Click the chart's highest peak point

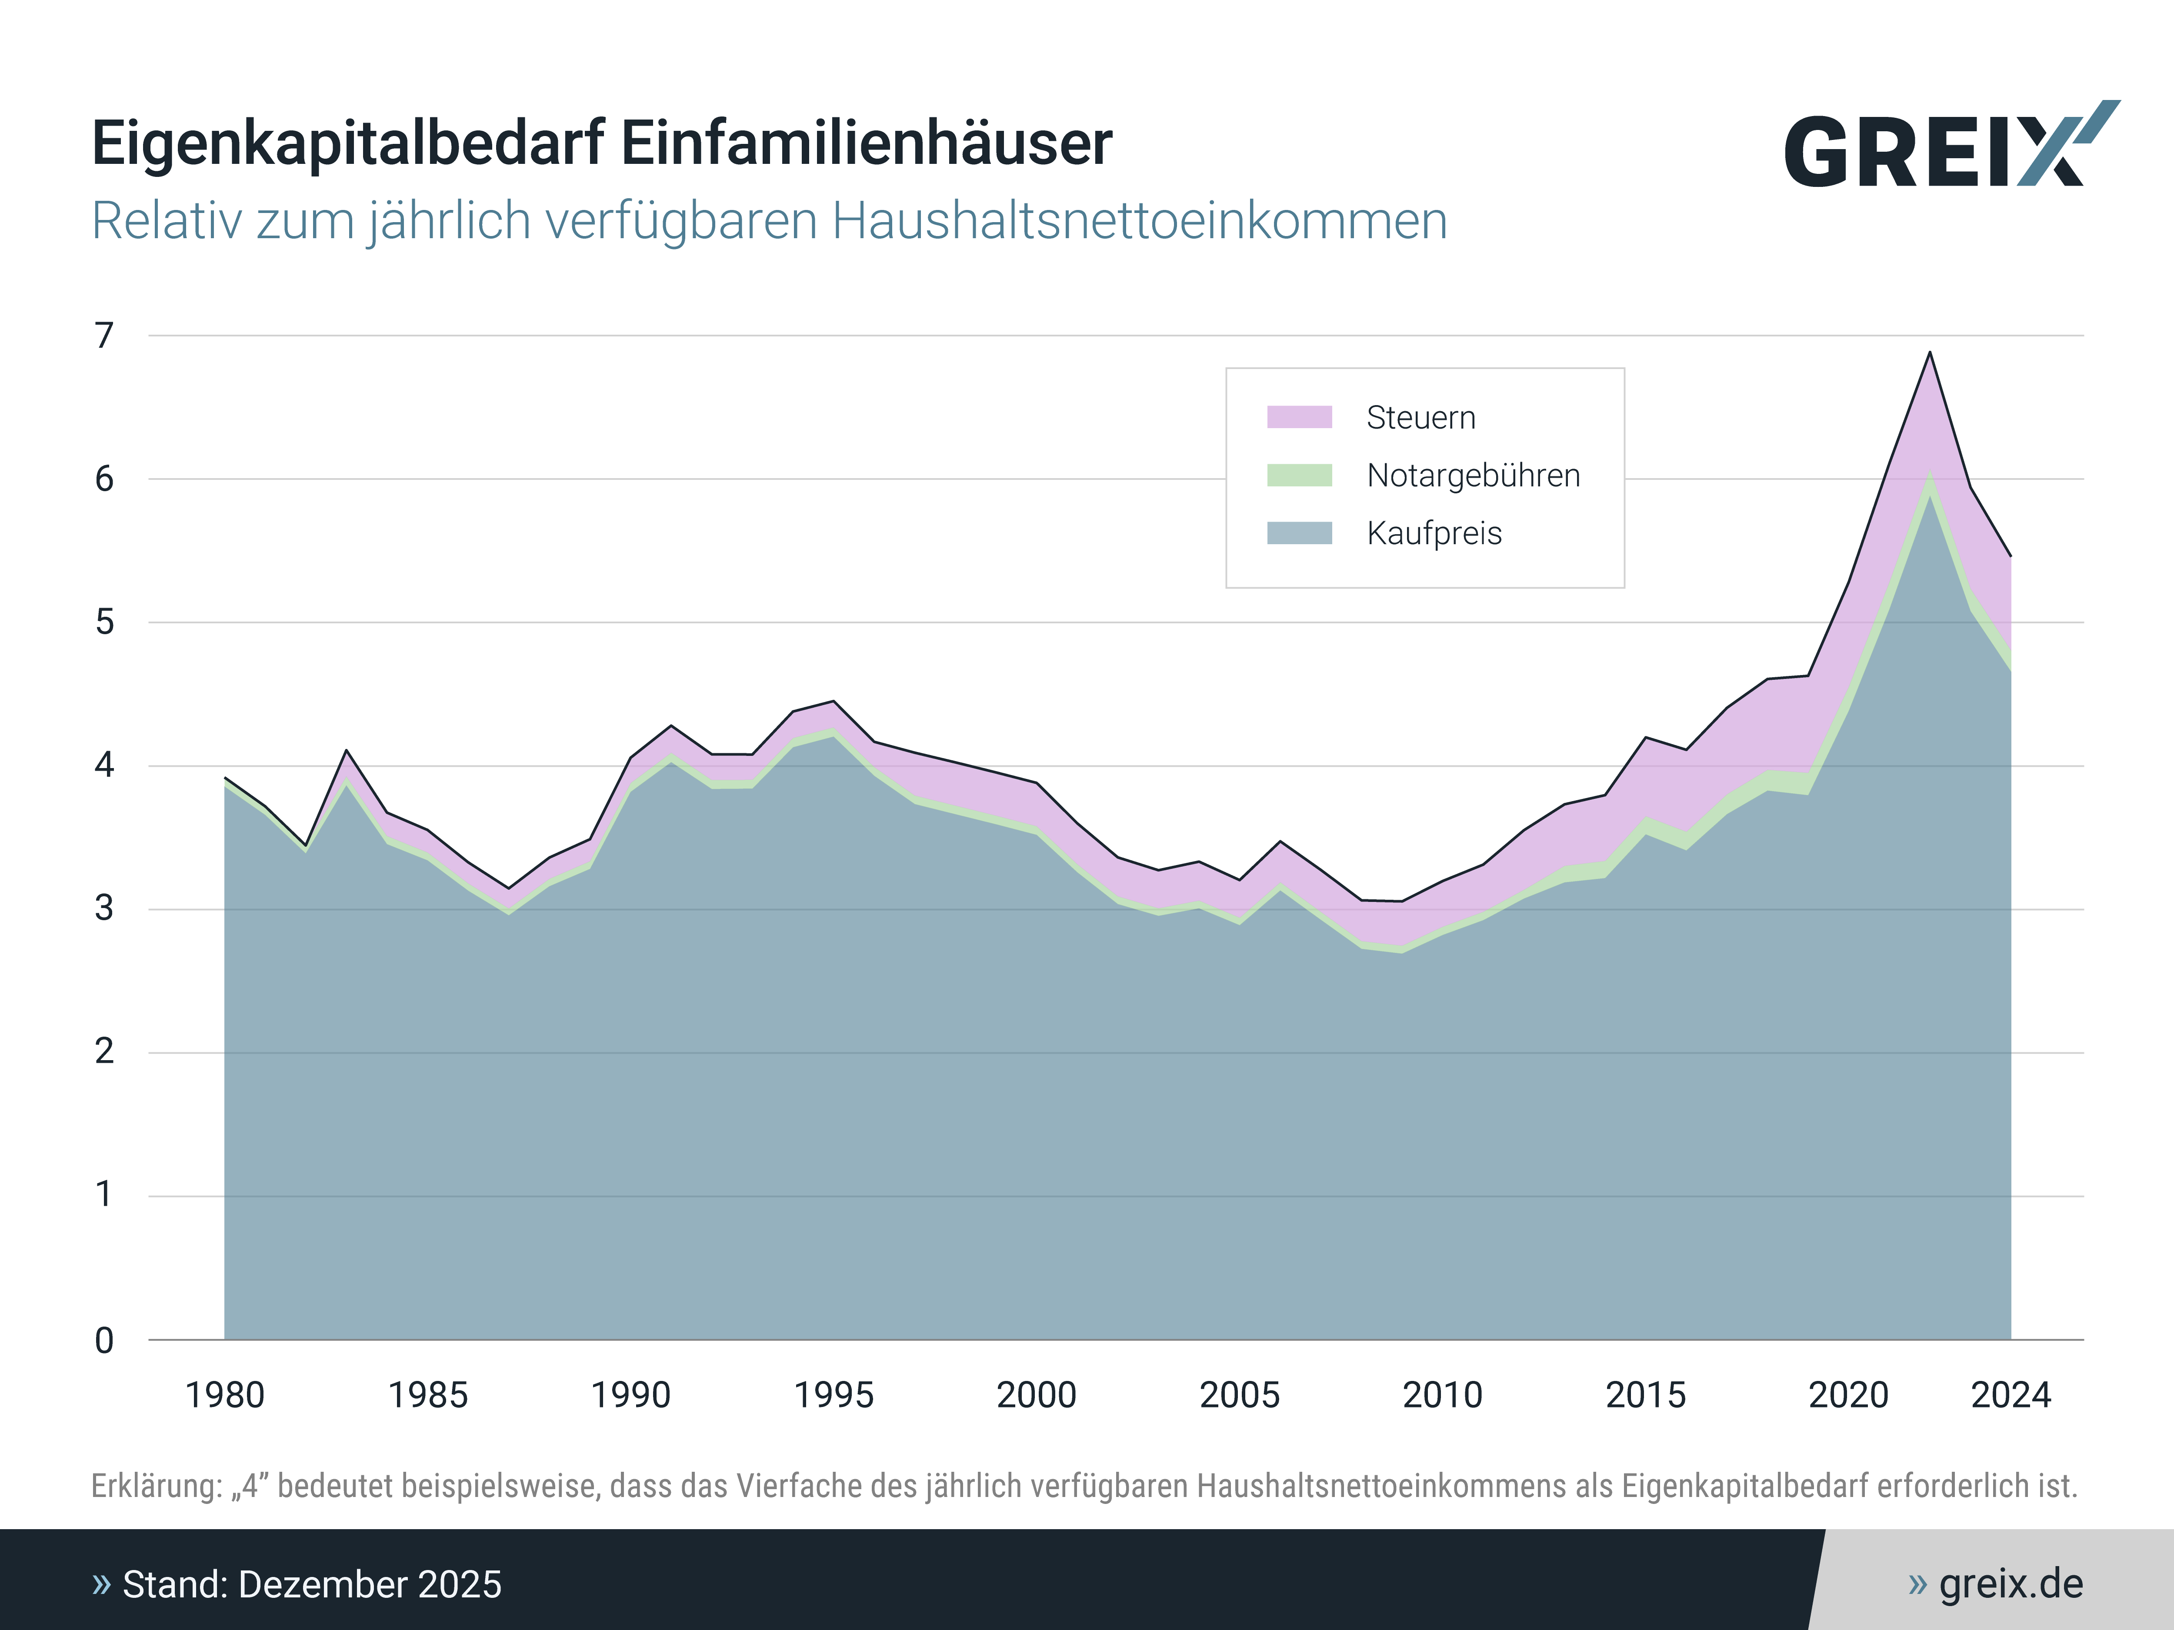click(x=1929, y=352)
